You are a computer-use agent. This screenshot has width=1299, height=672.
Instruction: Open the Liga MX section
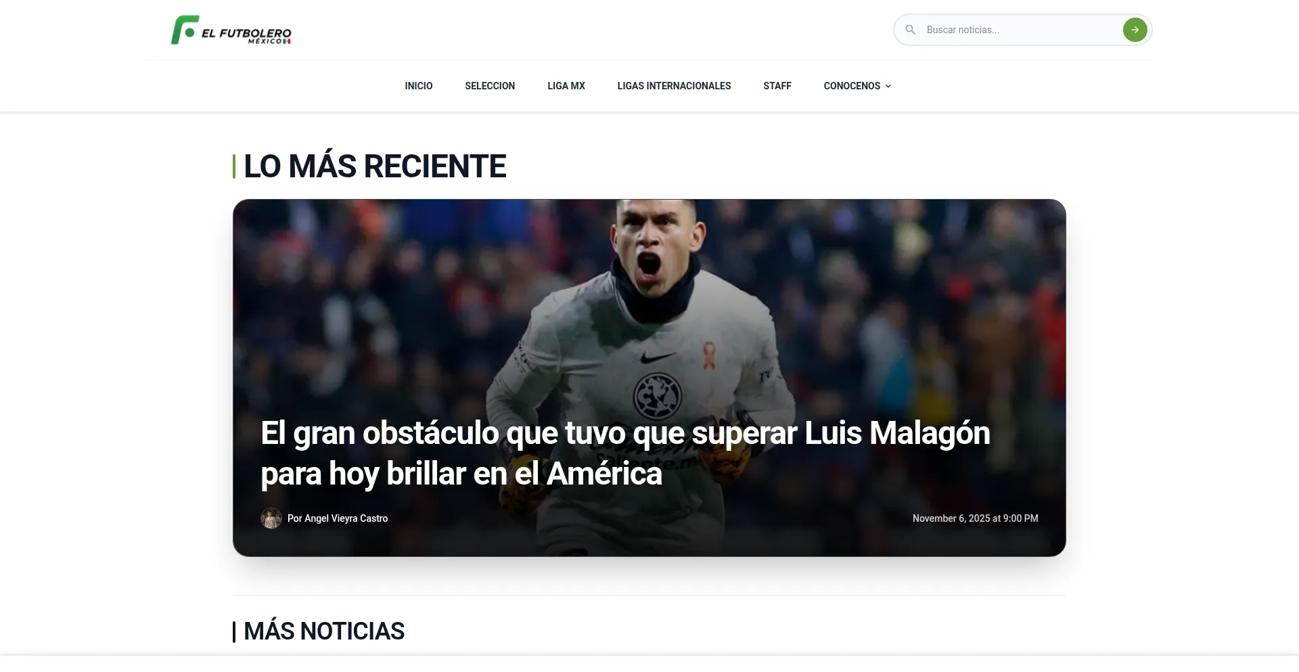[566, 86]
